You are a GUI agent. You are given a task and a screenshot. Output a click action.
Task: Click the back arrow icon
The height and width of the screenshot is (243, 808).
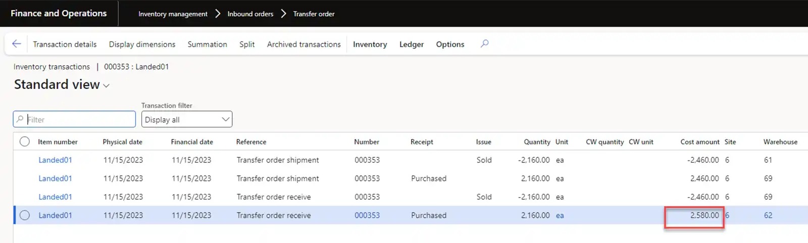(17, 44)
